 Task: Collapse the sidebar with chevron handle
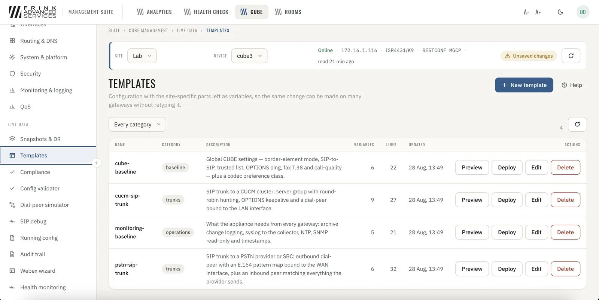tap(96, 163)
